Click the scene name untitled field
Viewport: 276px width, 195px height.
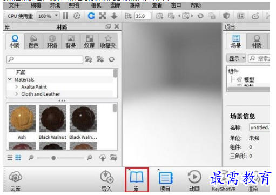(259, 127)
